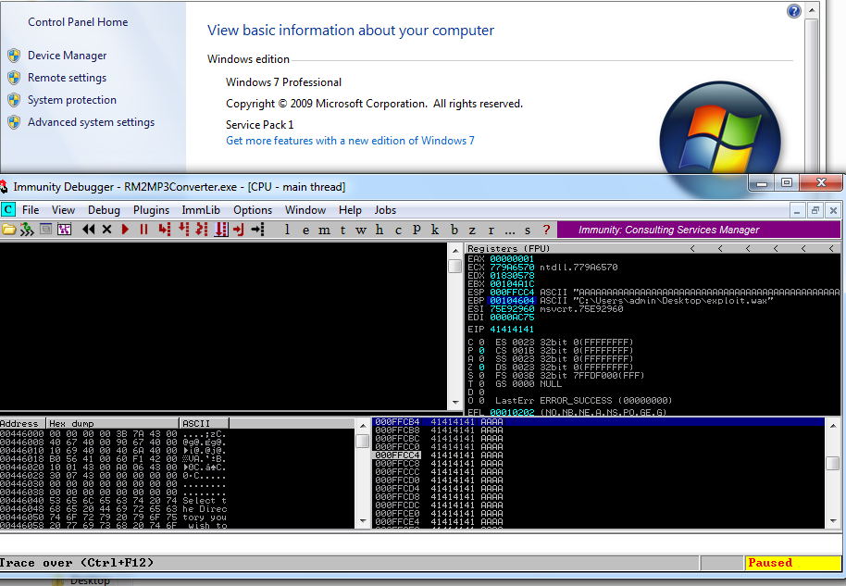Viewport: 846px width, 586px height.
Task: Open Remote settings in Control Panel
Action: [x=67, y=78]
